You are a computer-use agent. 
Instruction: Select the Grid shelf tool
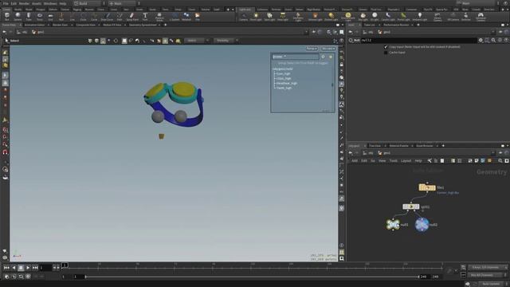(50, 16)
